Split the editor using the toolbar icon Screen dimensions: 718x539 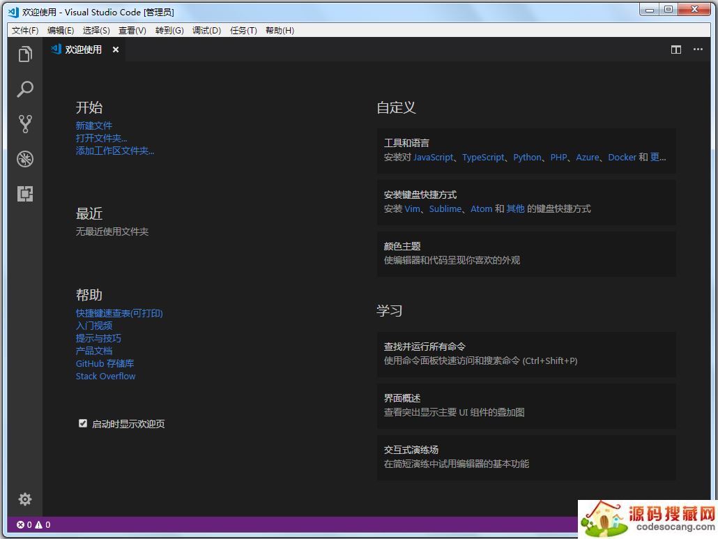(x=676, y=50)
